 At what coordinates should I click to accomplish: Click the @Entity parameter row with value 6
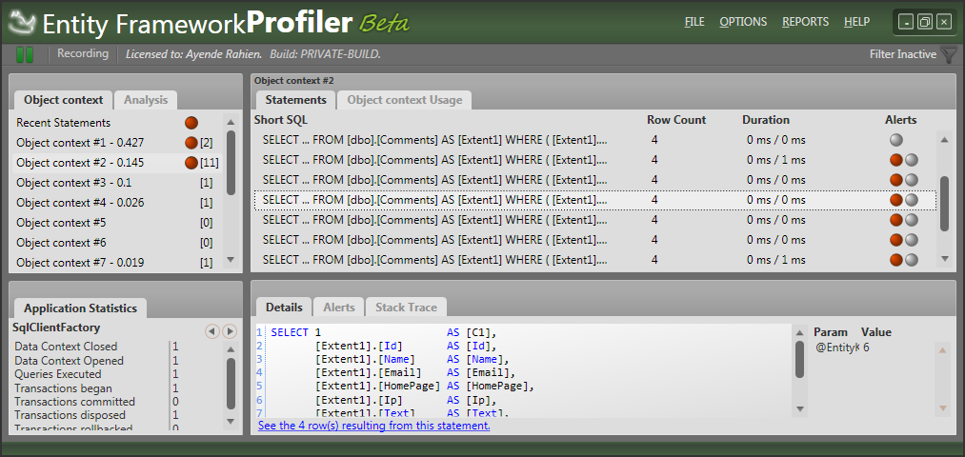pyautogui.click(x=842, y=348)
